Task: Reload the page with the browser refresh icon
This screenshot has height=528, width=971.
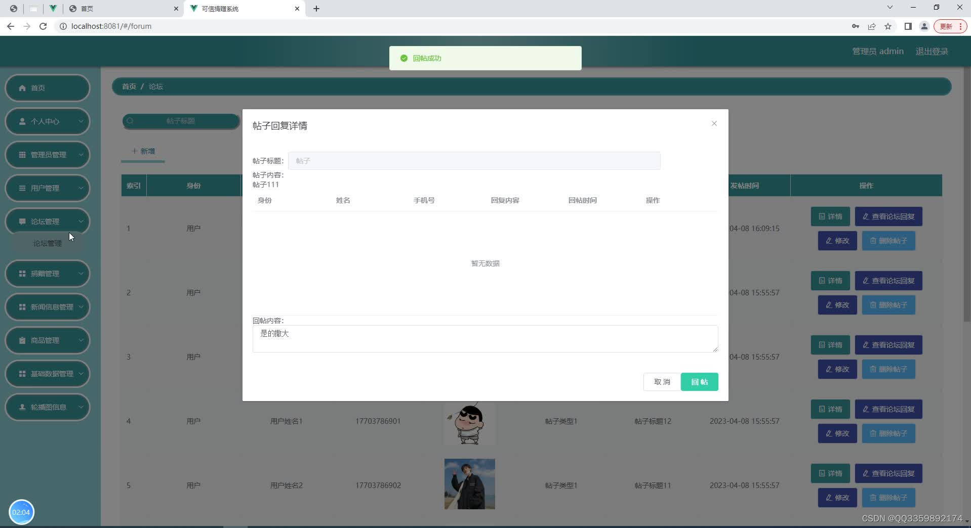Action: [x=43, y=26]
